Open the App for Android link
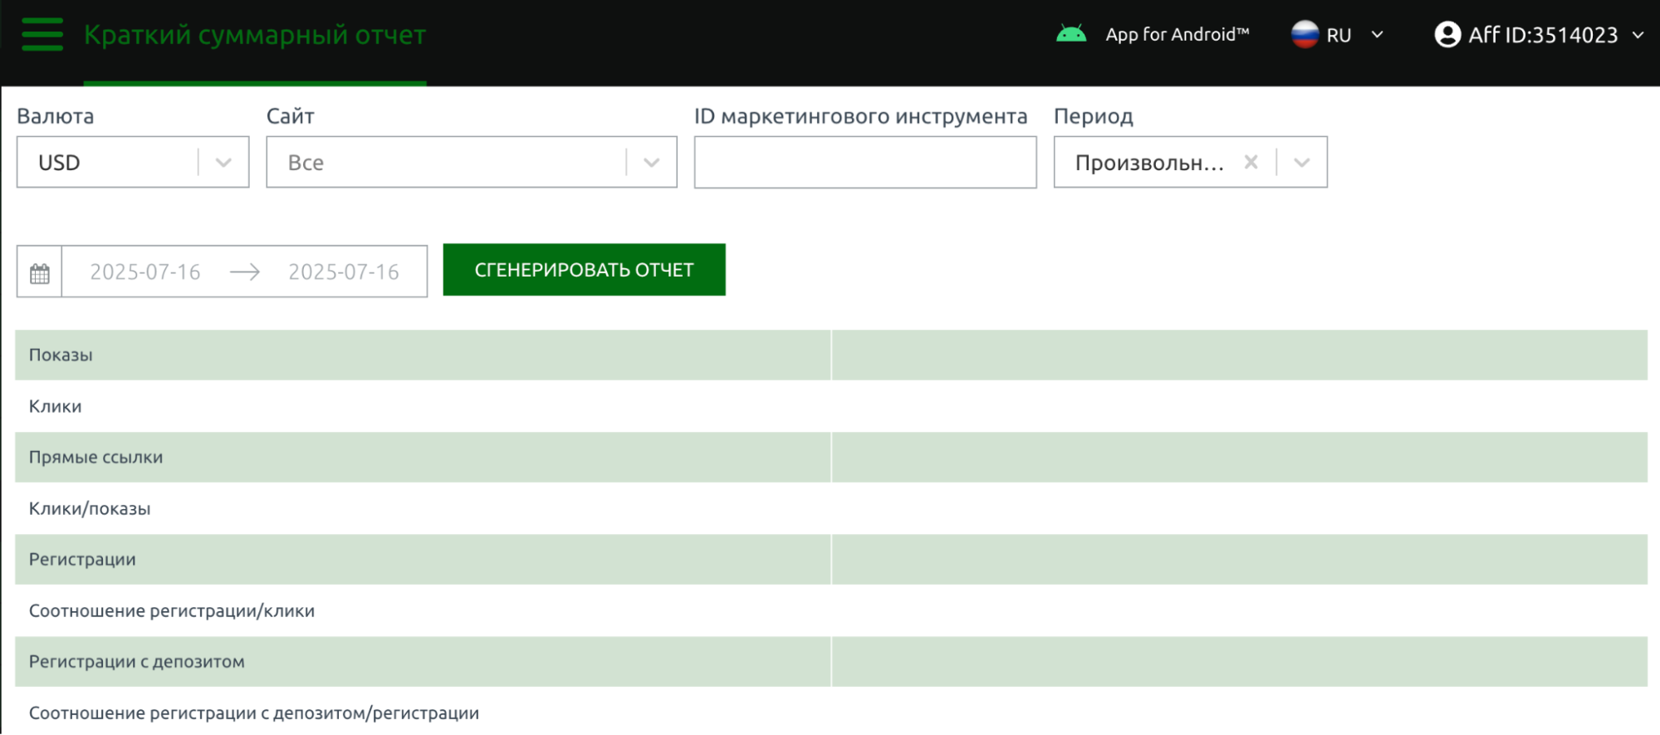The height and width of the screenshot is (735, 1660). [x=1177, y=35]
